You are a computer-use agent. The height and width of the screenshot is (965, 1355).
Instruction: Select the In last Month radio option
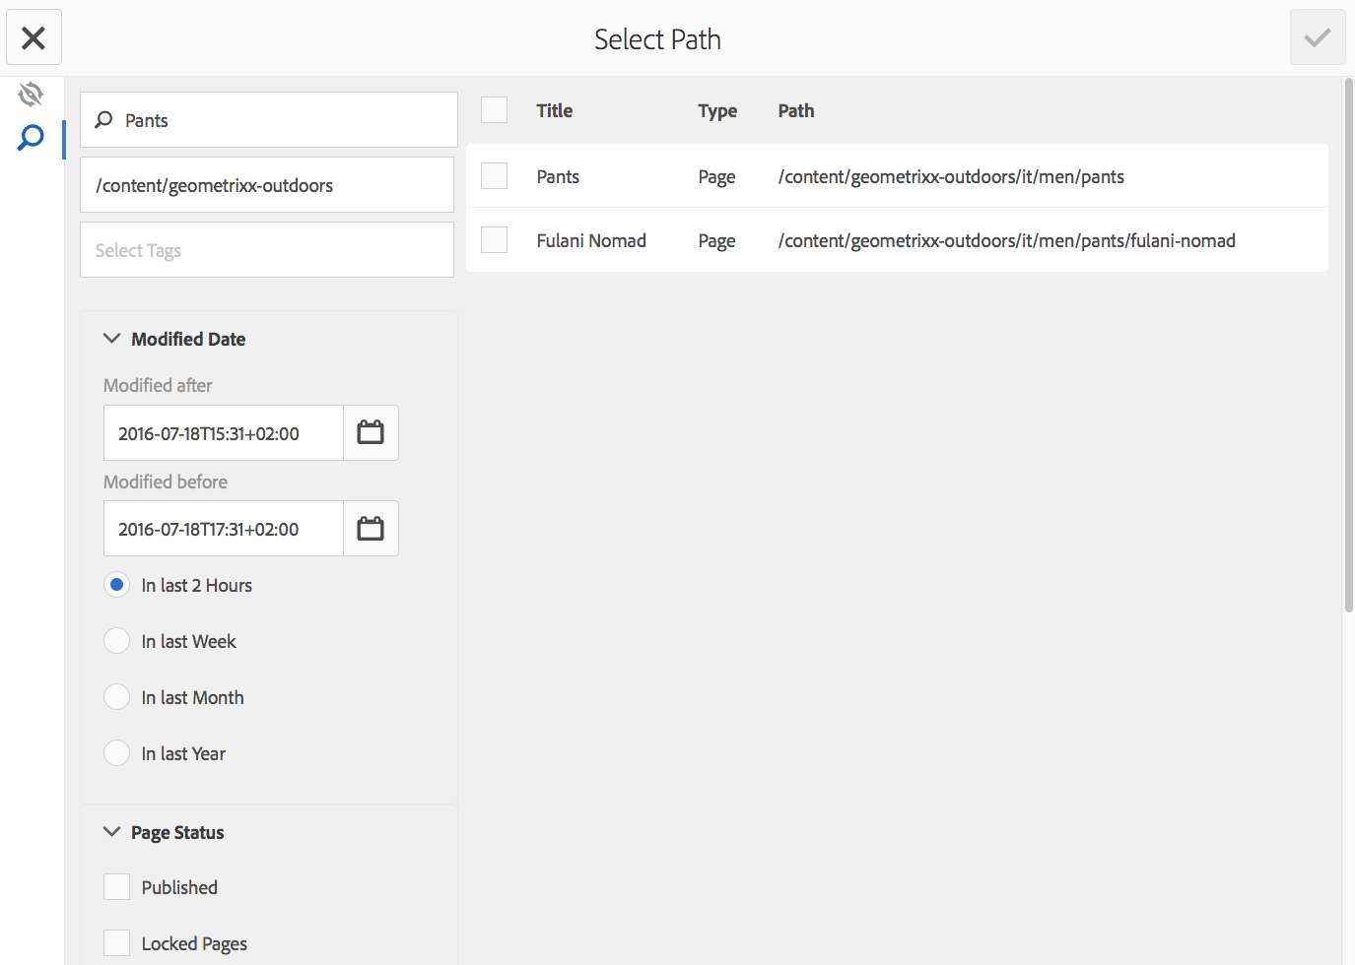(117, 697)
